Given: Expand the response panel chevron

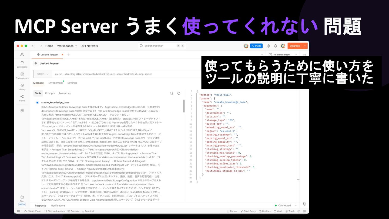Looking at the screenshot, I should (x=296, y=205).
